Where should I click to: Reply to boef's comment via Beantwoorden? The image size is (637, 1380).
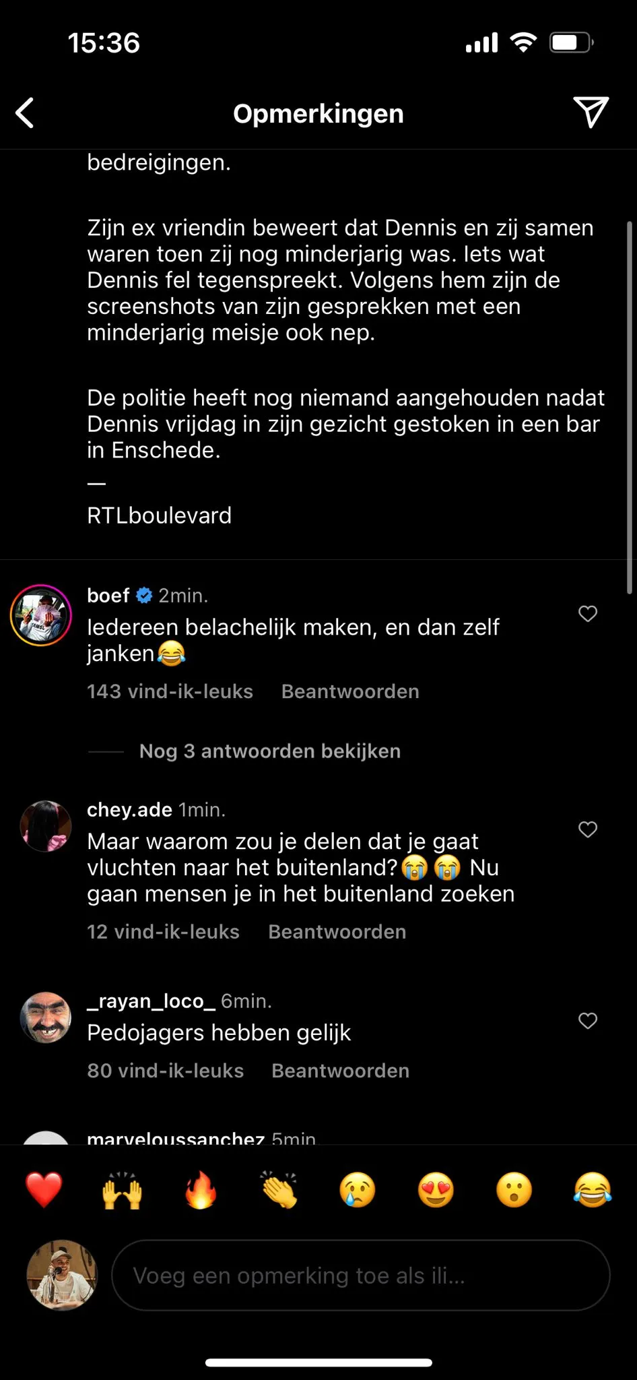[x=350, y=691]
